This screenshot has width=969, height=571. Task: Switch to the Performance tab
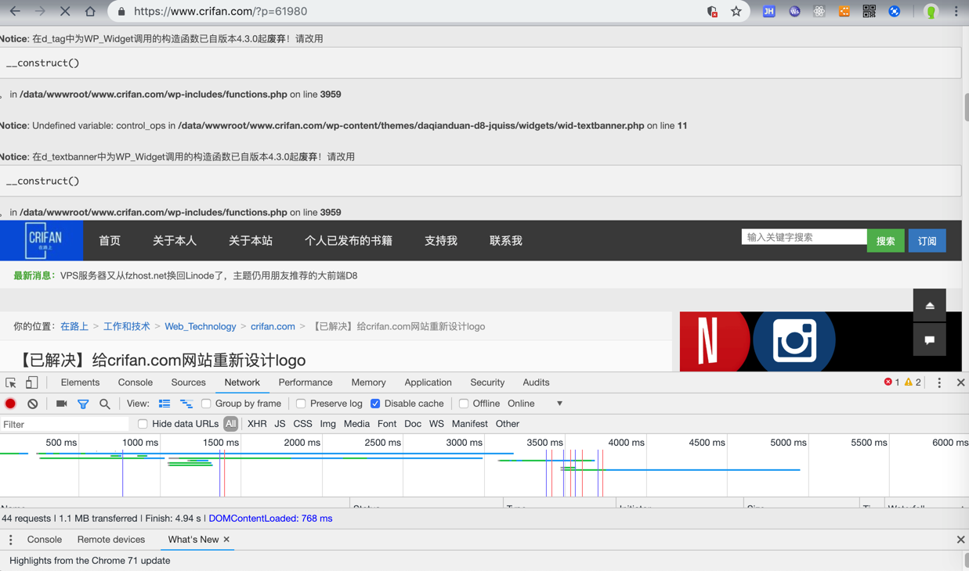(305, 382)
